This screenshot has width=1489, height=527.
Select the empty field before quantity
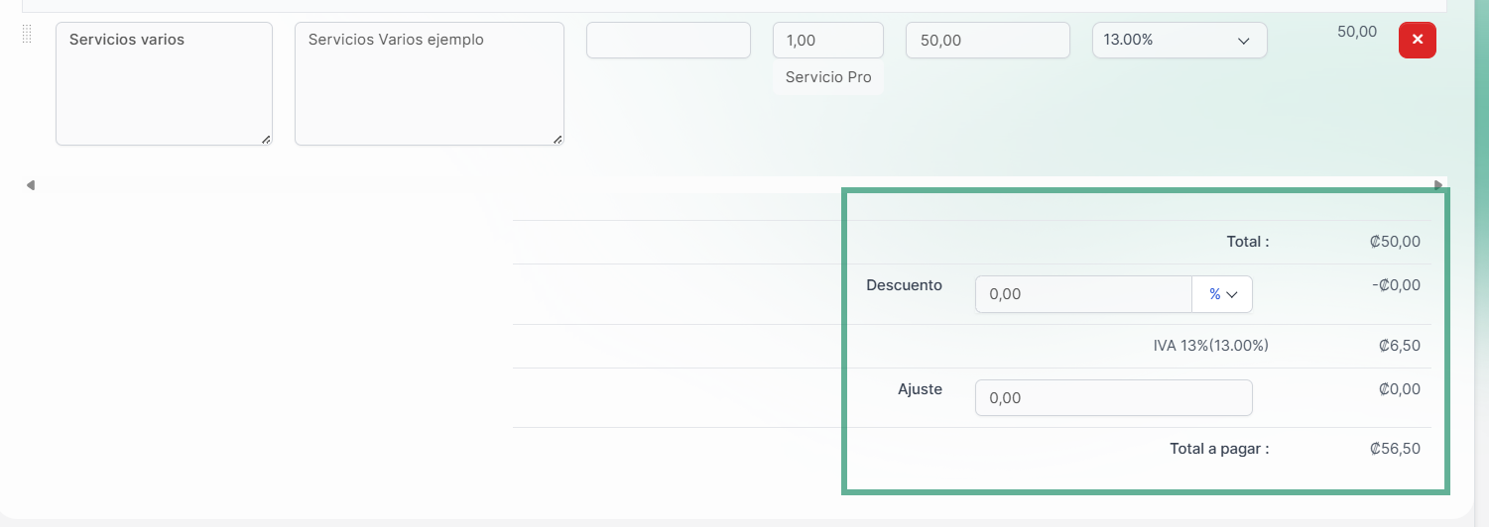point(669,41)
